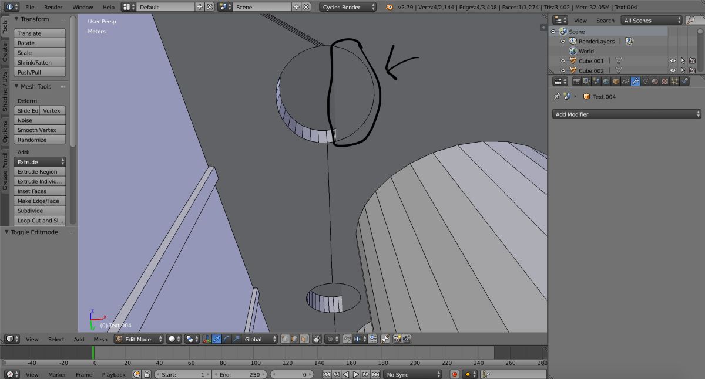Toggle limit selection to visible icon
The image size is (705, 379).
(317, 339)
